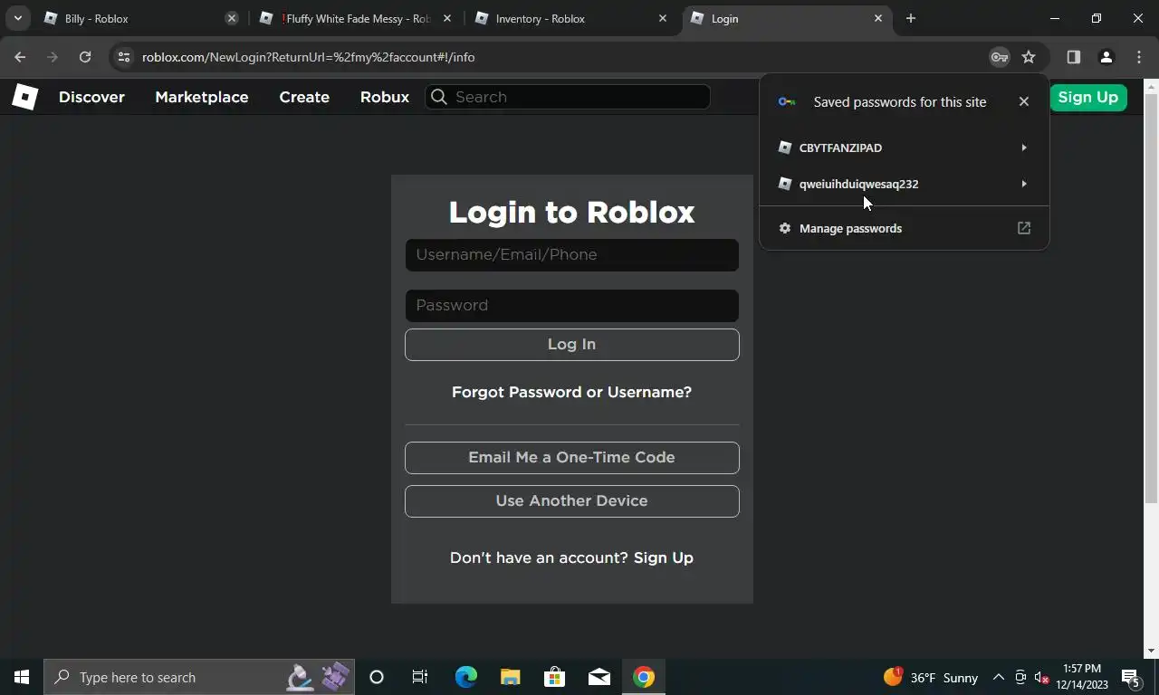This screenshot has width=1159, height=695.
Task: Click the external link icon next to Manage passwords
Action: pos(1024,228)
